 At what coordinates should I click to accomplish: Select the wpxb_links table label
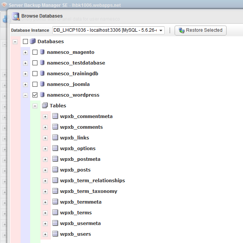(75, 138)
